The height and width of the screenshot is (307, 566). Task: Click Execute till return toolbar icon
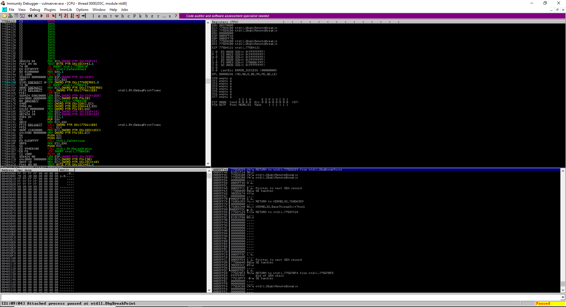(78, 16)
